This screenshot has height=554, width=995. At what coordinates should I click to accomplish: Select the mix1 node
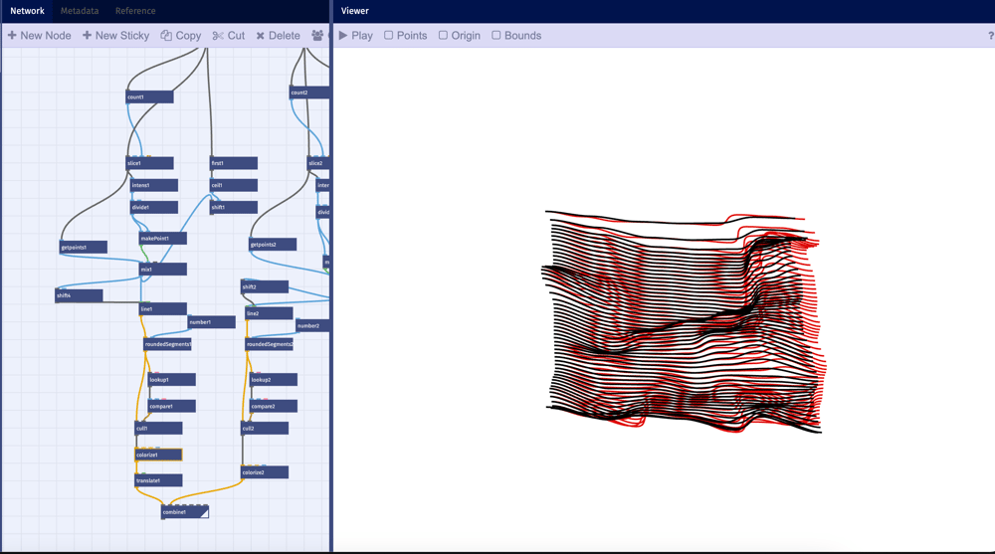163,270
